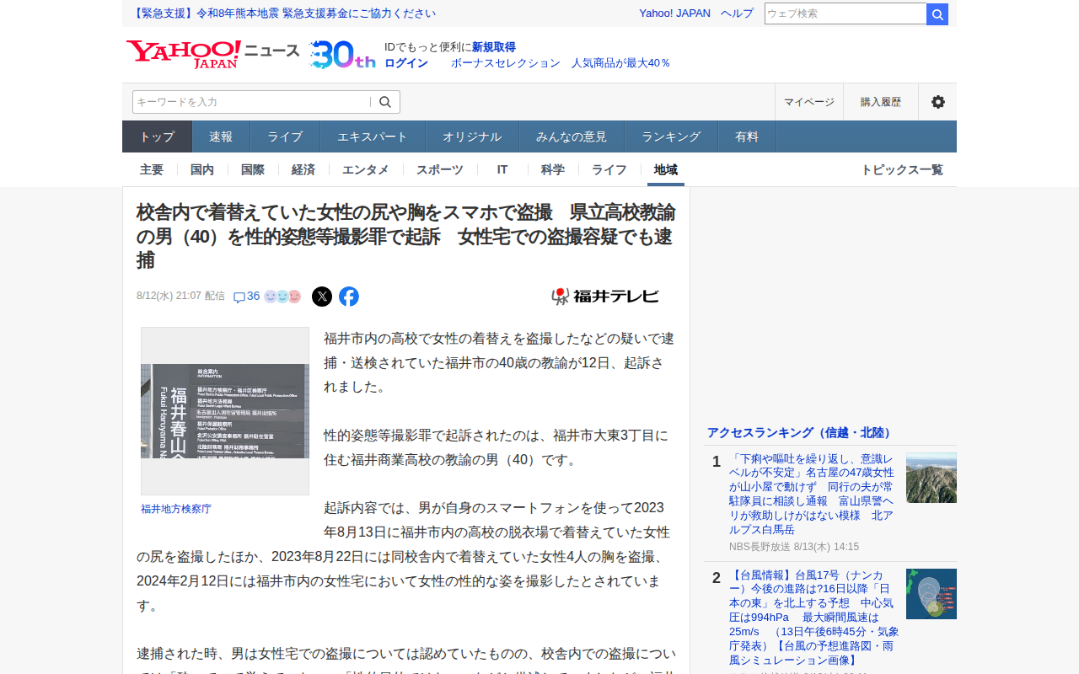Select the トップ tab
The image size is (1079, 674).
pyautogui.click(x=158, y=136)
